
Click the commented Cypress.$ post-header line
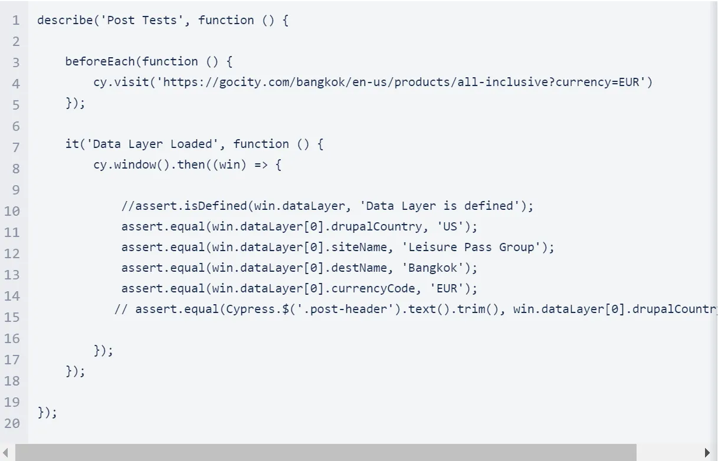(x=416, y=309)
